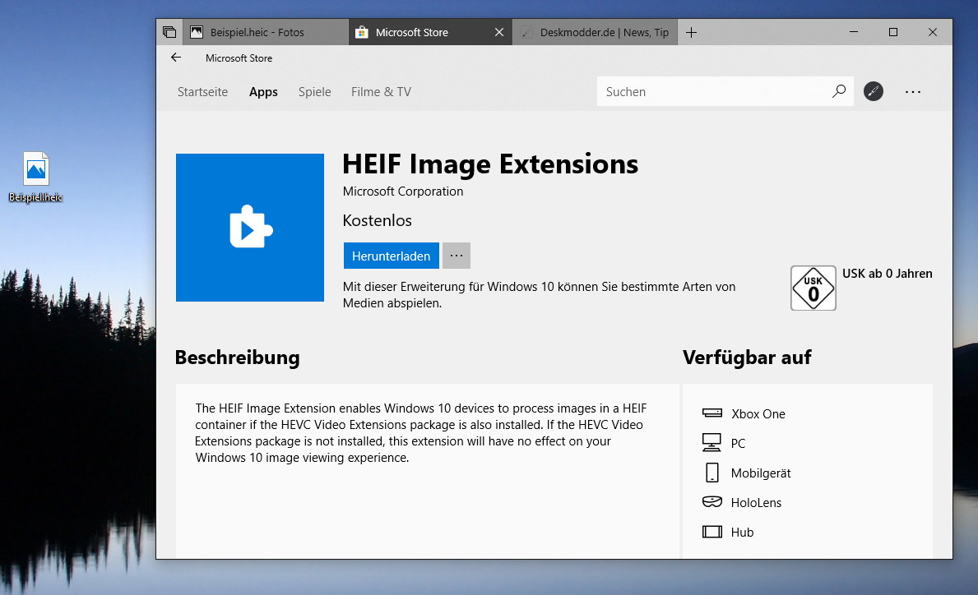This screenshot has height=595, width=978.
Task: Click the Mobilgerät label
Action: [x=761, y=473]
